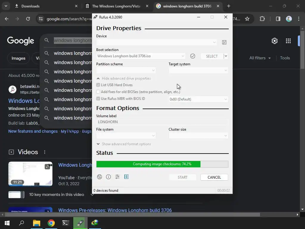Open Google search Tools

(285, 58)
